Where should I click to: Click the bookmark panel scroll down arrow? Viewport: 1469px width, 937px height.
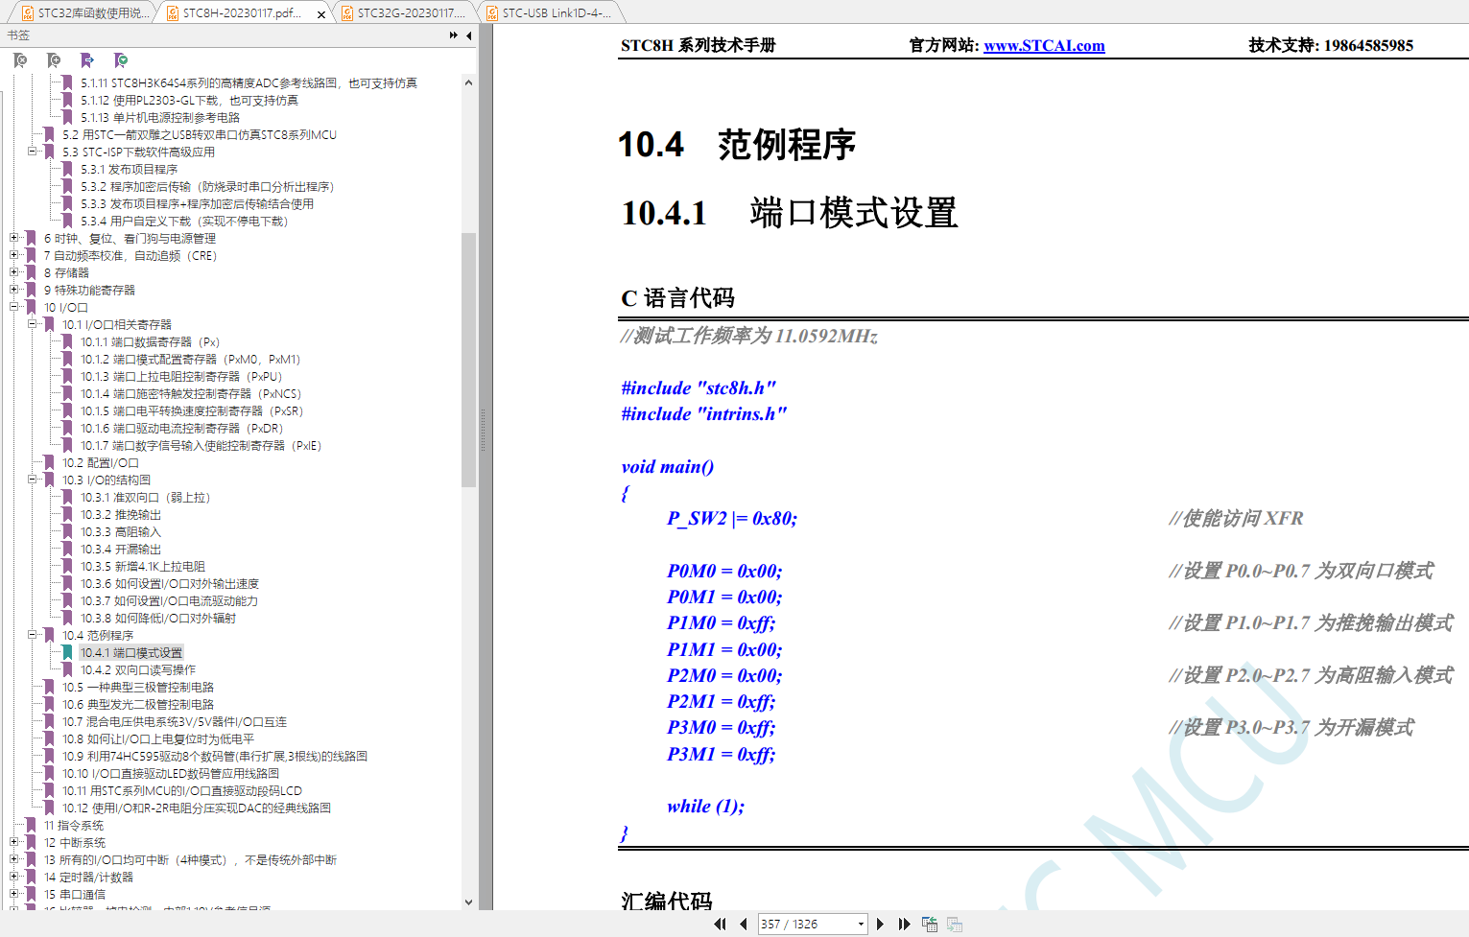tap(468, 902)
